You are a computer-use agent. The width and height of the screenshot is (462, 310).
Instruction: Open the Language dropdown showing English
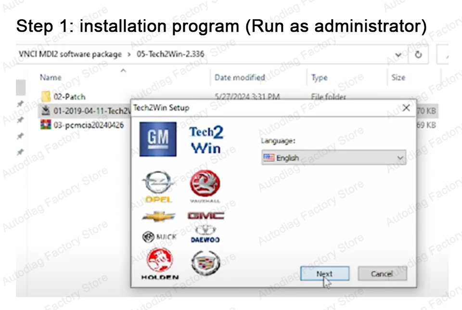[334, 158]
